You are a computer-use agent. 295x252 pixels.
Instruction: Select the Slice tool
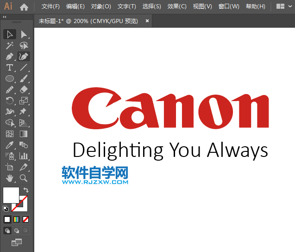tap(24, 167)
